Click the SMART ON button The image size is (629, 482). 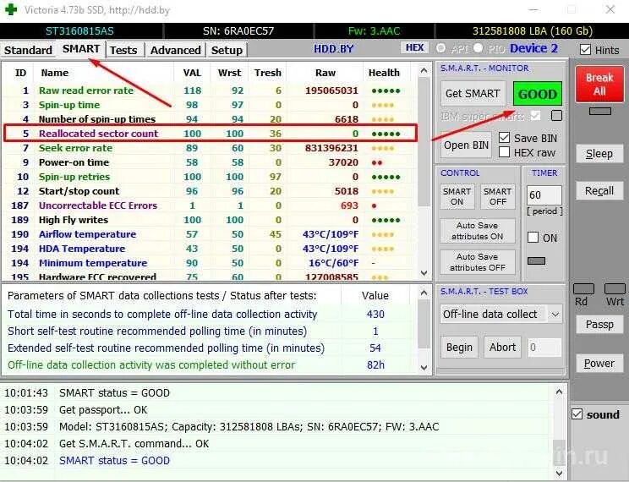(457, 196)
